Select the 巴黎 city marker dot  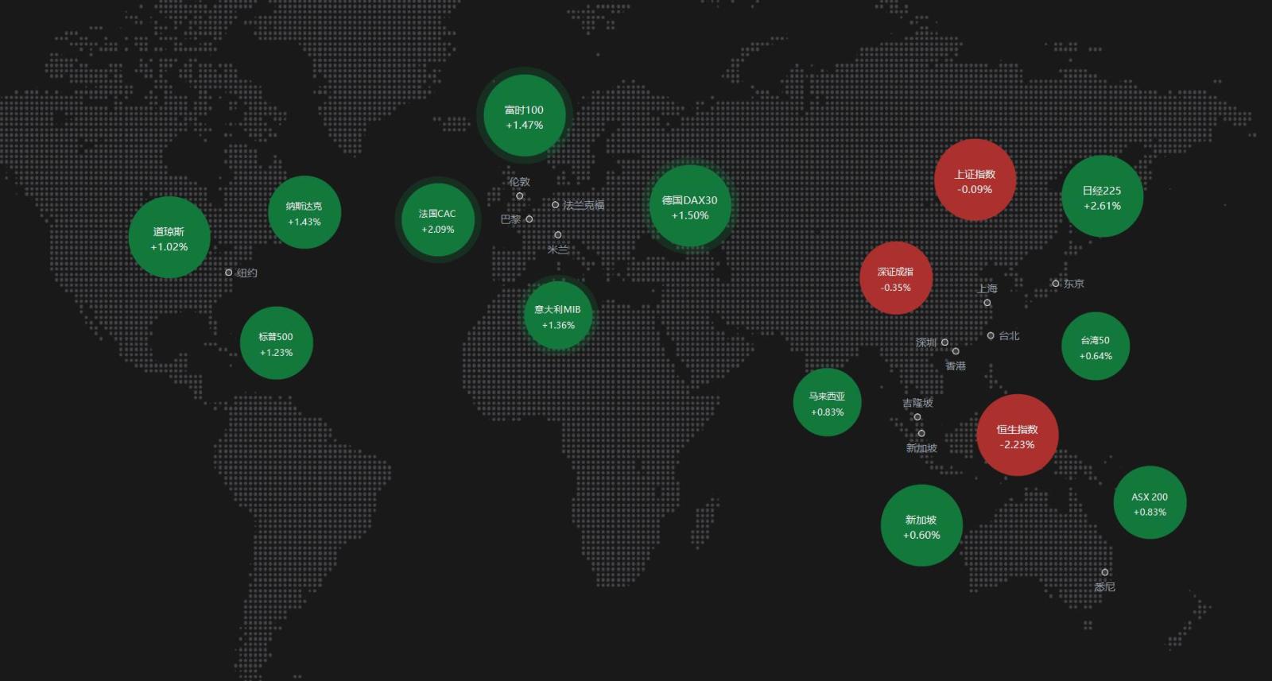coord(529,219)
